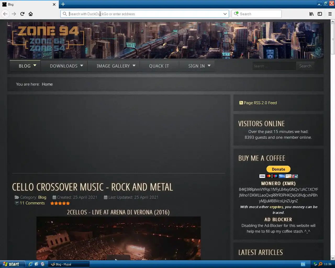
Task: Click the PayPal Donate button
Action: click(x=278, y=169)
